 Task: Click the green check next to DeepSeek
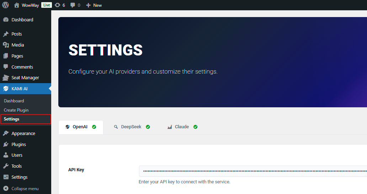pos(148,127)
